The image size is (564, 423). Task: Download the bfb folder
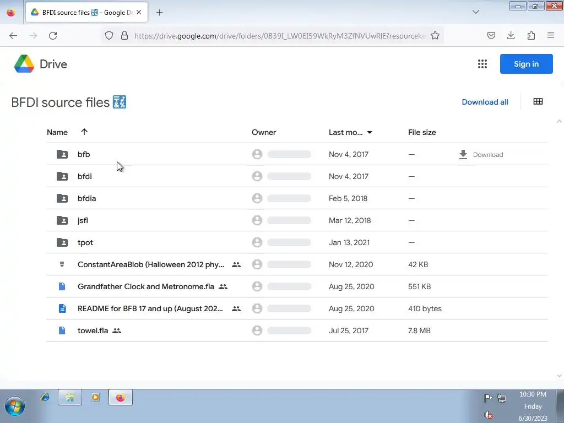coord(481,155)
